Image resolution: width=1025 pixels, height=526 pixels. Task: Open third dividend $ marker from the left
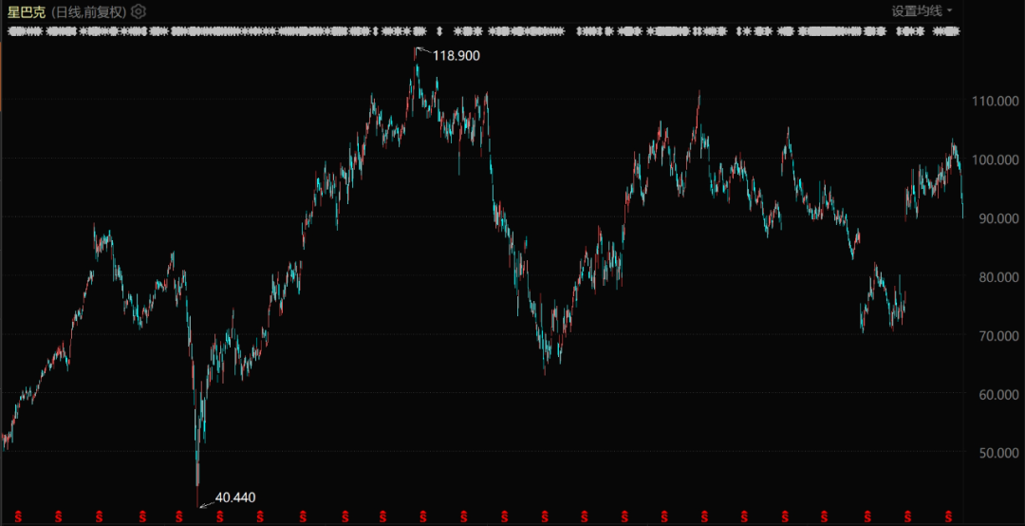(x=99, y=516)
